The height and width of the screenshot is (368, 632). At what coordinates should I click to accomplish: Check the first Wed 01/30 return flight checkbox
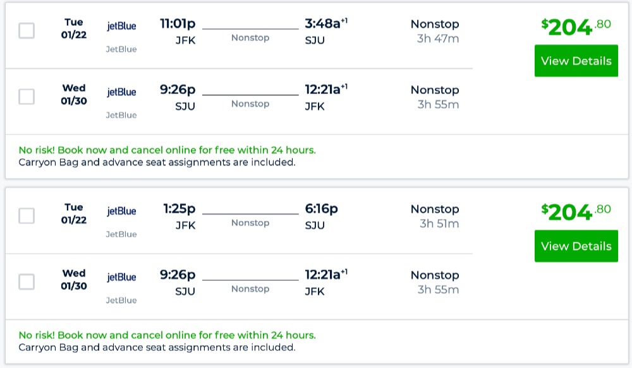27,97
